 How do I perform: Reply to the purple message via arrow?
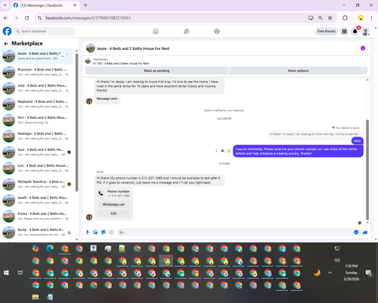click(222, 151)
